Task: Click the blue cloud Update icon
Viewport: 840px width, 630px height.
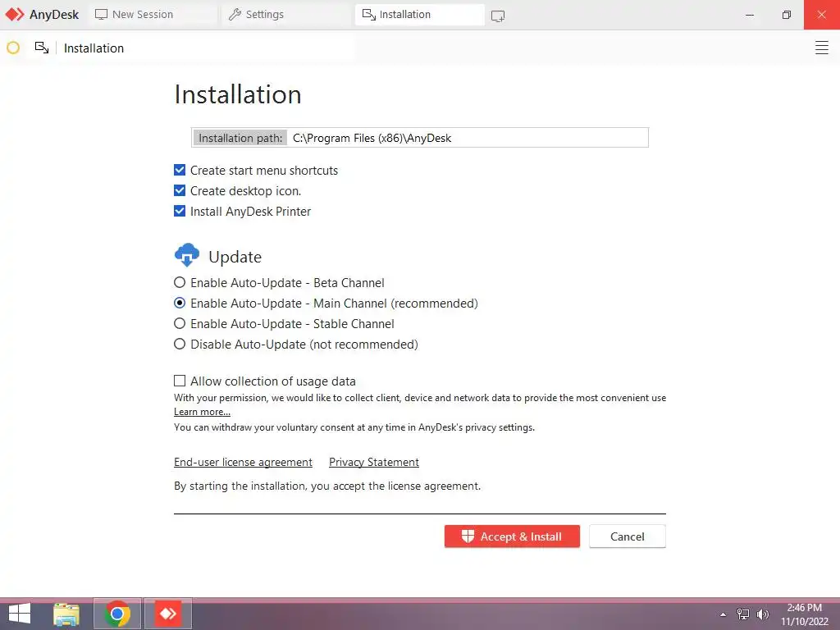Action: (x=187, y=255)
